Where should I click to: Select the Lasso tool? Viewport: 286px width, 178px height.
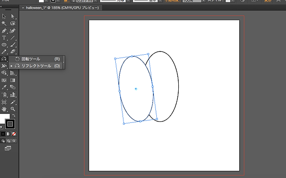12,23
